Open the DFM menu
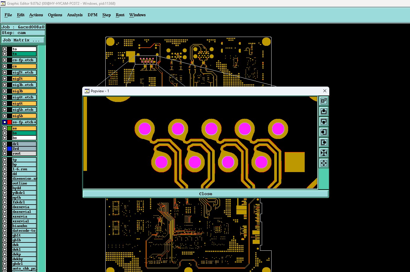 coord(93,15)
